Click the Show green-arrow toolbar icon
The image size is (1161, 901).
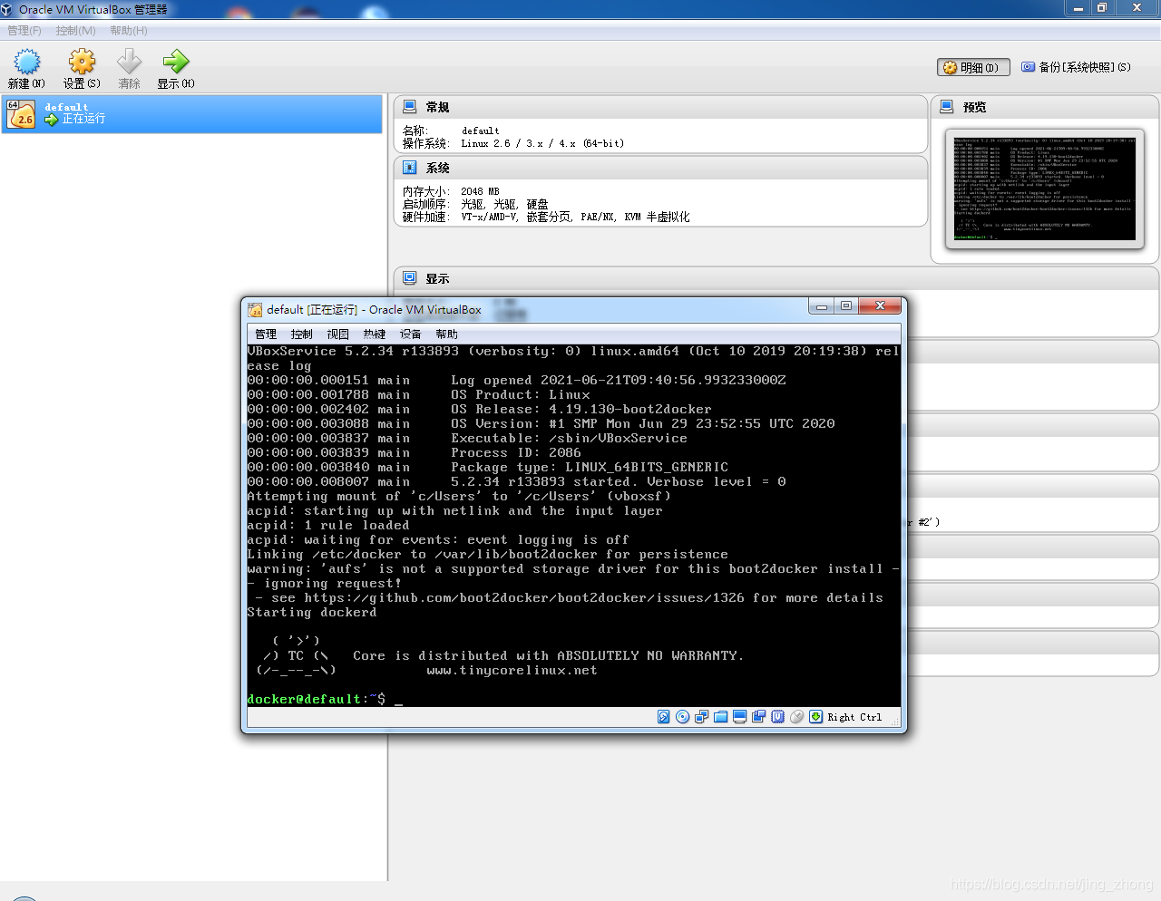pyautogui.click(x=175, y=62)
